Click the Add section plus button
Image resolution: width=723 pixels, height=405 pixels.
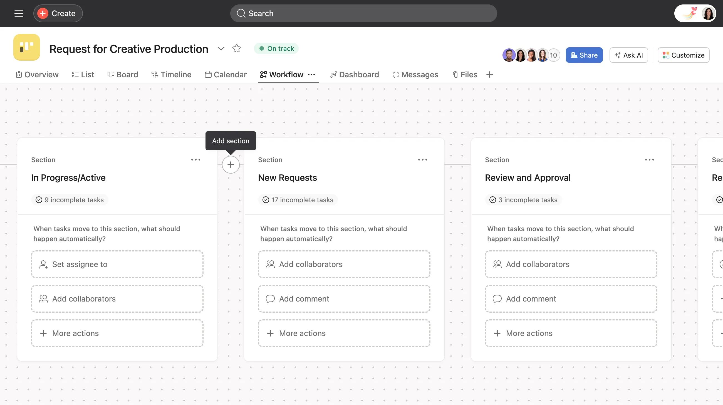(231, 164)
